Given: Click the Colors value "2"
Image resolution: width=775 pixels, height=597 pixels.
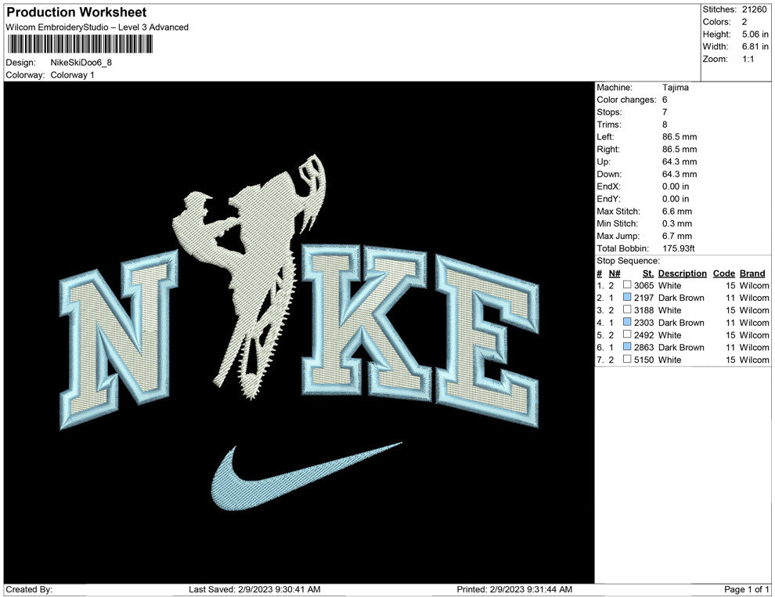Looking at the screenshot, I should pos(744,22).
